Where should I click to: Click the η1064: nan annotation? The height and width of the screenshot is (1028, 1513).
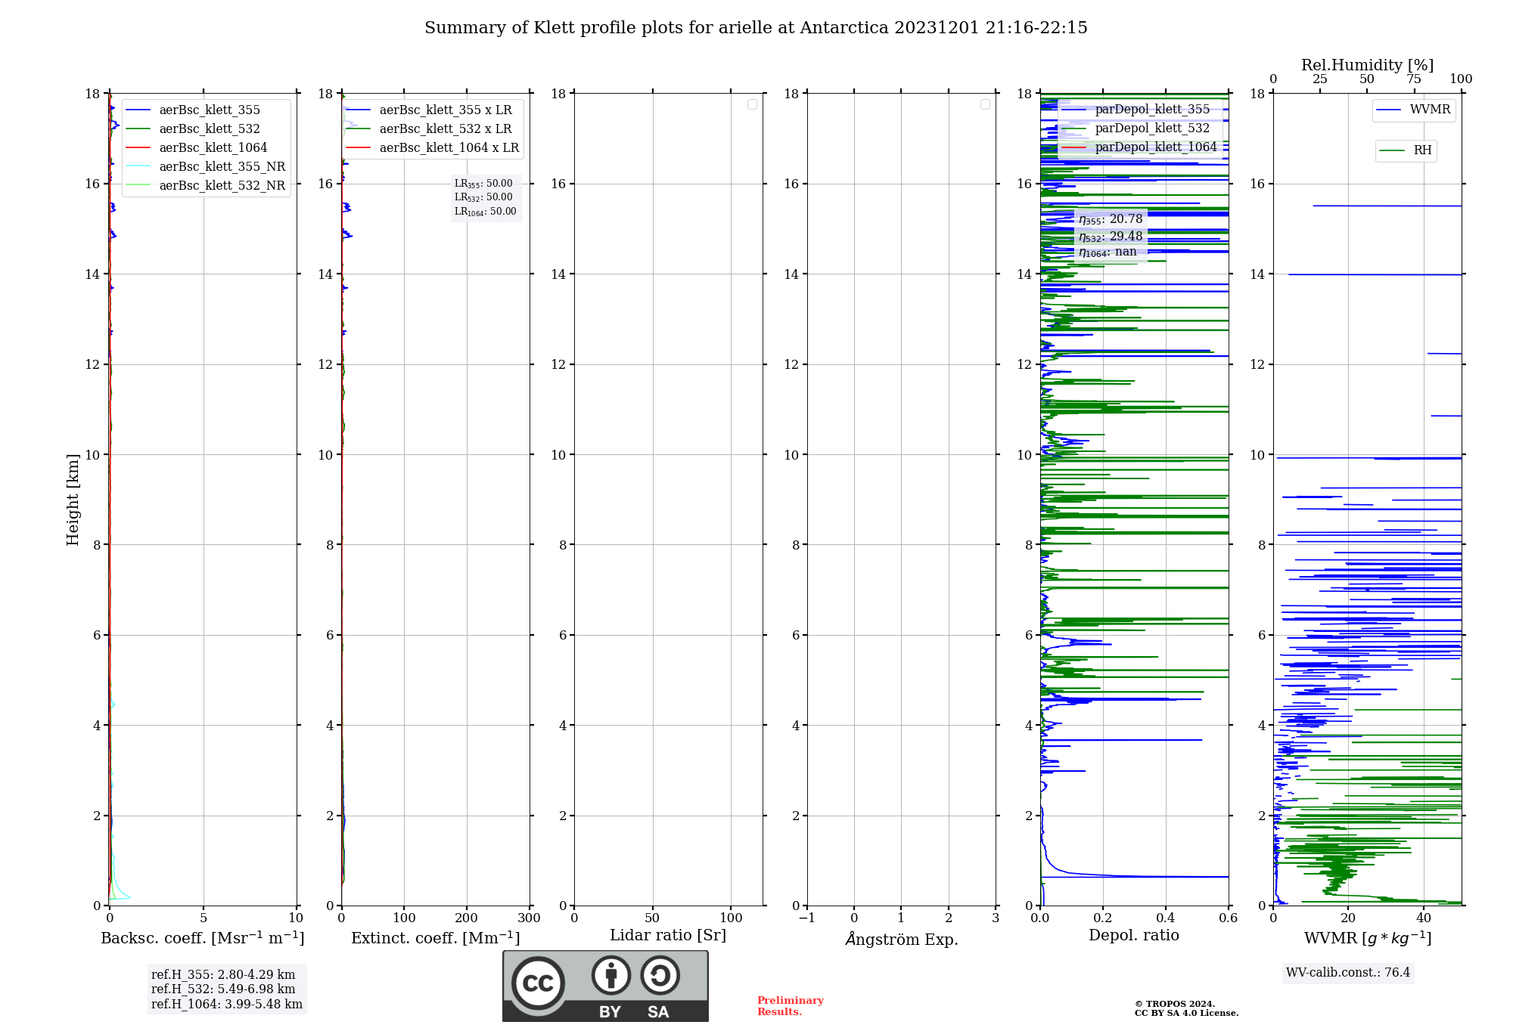pyautogui.click(x=1108, y=252)
